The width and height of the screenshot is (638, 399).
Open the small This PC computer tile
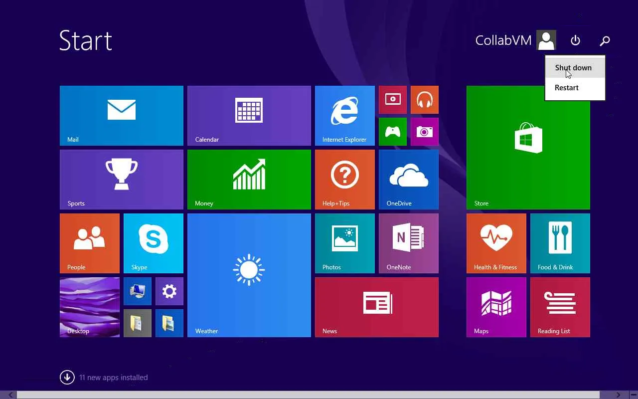[x=138, y=291]
